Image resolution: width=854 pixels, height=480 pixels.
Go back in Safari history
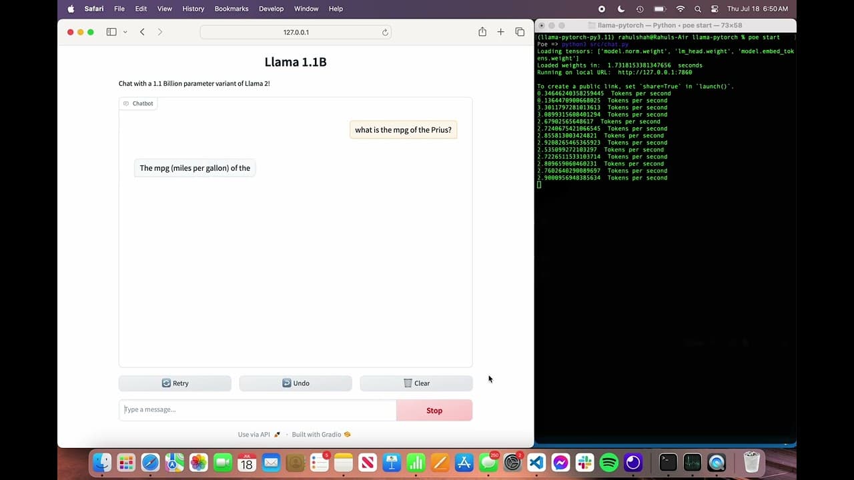point(142,32)
